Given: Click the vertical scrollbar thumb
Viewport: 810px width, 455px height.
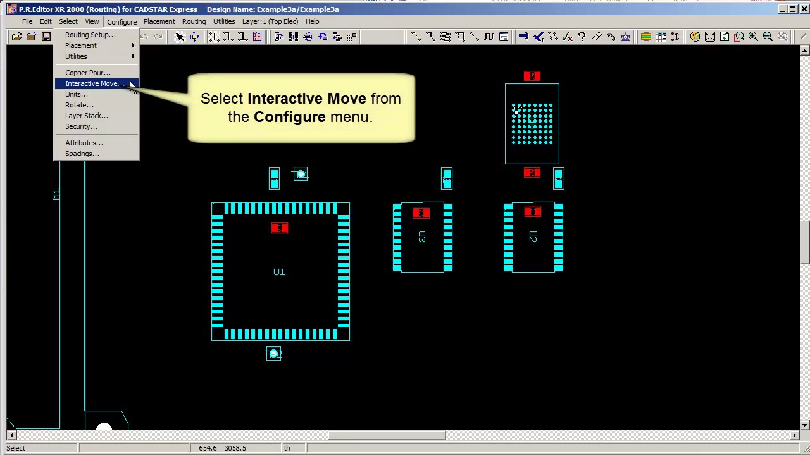Looking at the screenshot, I should [804, 243].
